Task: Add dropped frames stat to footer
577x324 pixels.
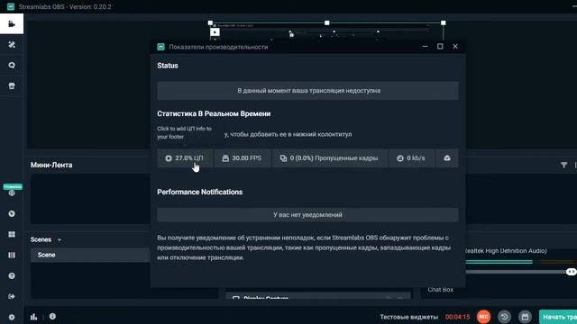Action: [x=330, y=158]
